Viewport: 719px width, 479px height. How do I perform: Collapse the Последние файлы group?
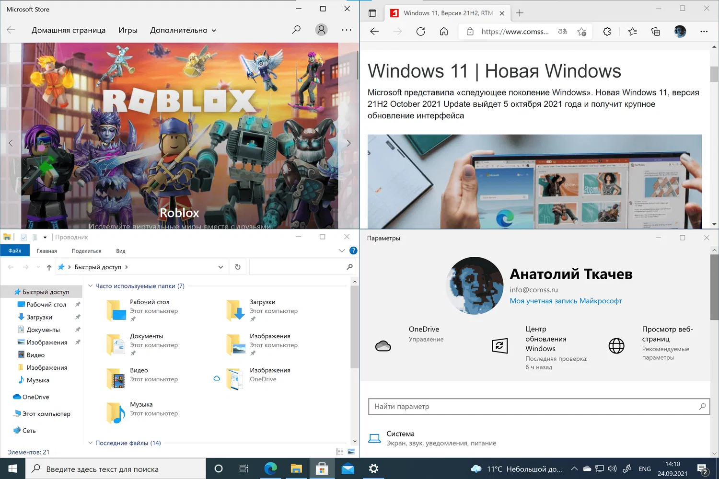point(90,443)
